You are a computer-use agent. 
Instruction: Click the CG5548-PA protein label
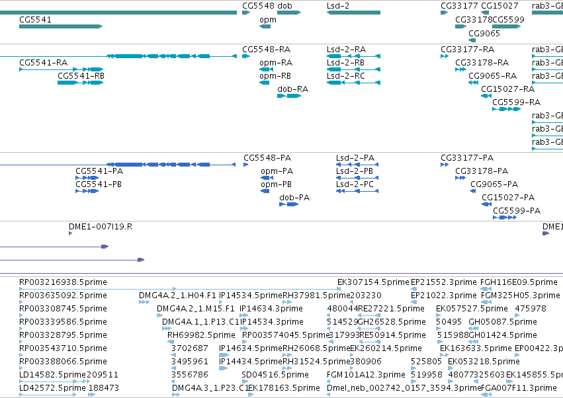tap(267, 158)
